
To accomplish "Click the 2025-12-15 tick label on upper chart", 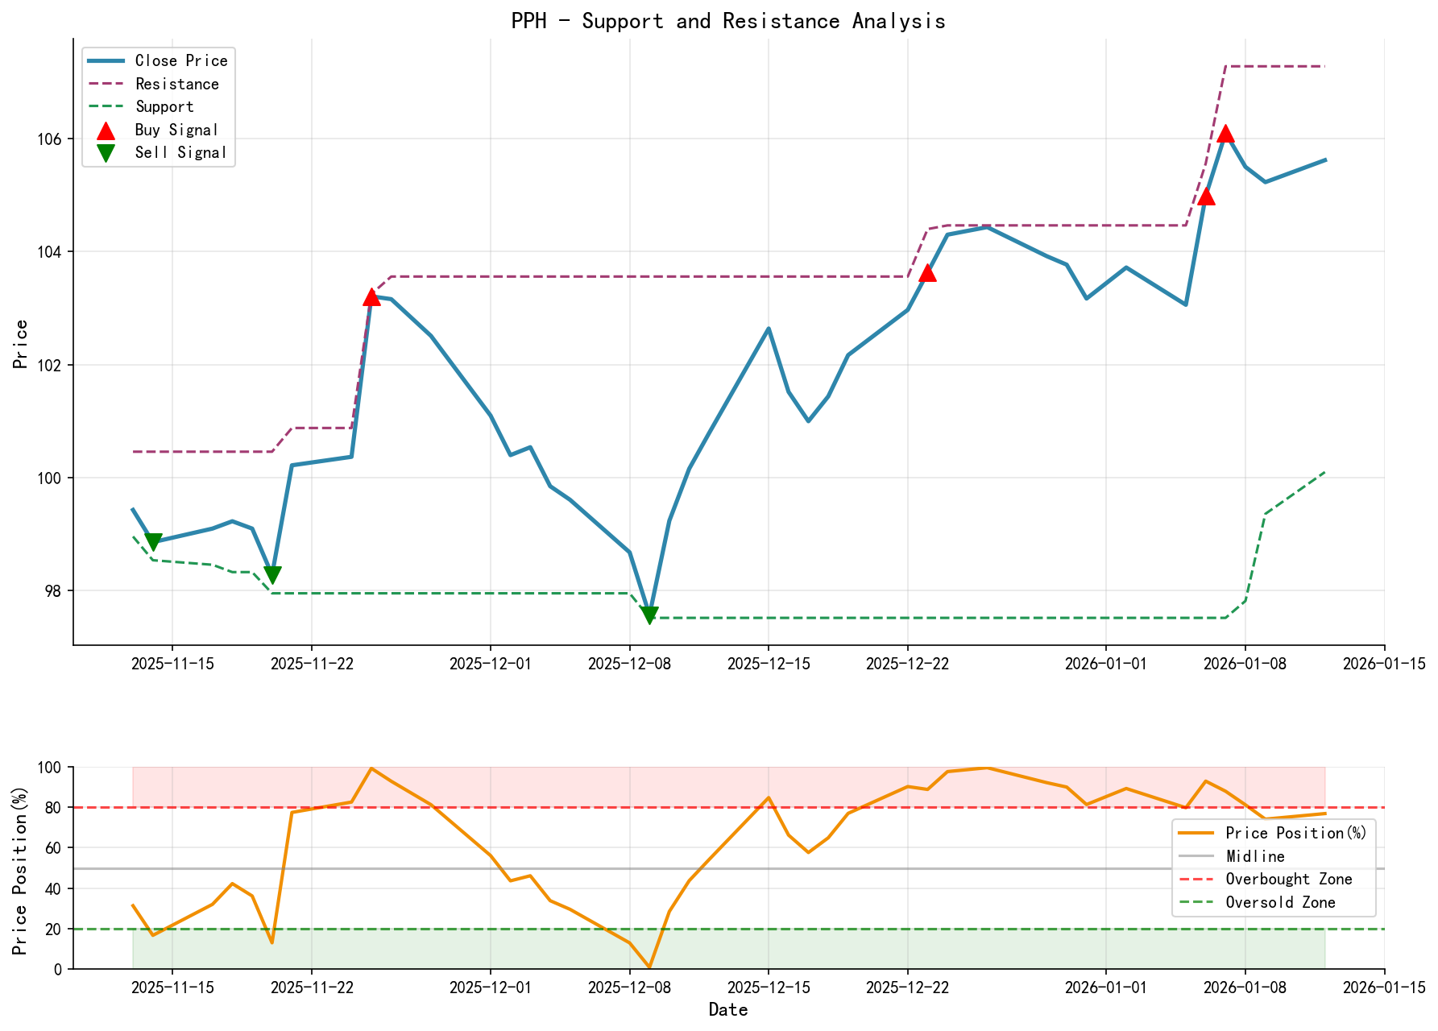I will click(x=768, y=663).
